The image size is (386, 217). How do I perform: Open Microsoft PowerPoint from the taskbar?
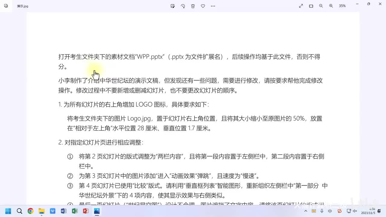(x=86, y=211)
